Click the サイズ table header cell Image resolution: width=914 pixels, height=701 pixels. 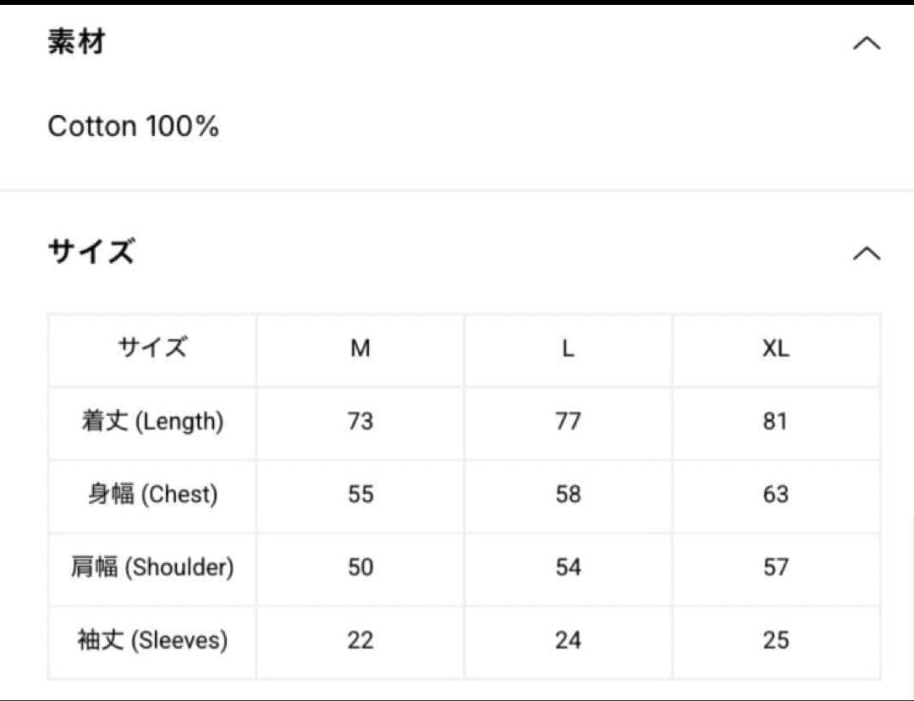click(x=152, y=348)
